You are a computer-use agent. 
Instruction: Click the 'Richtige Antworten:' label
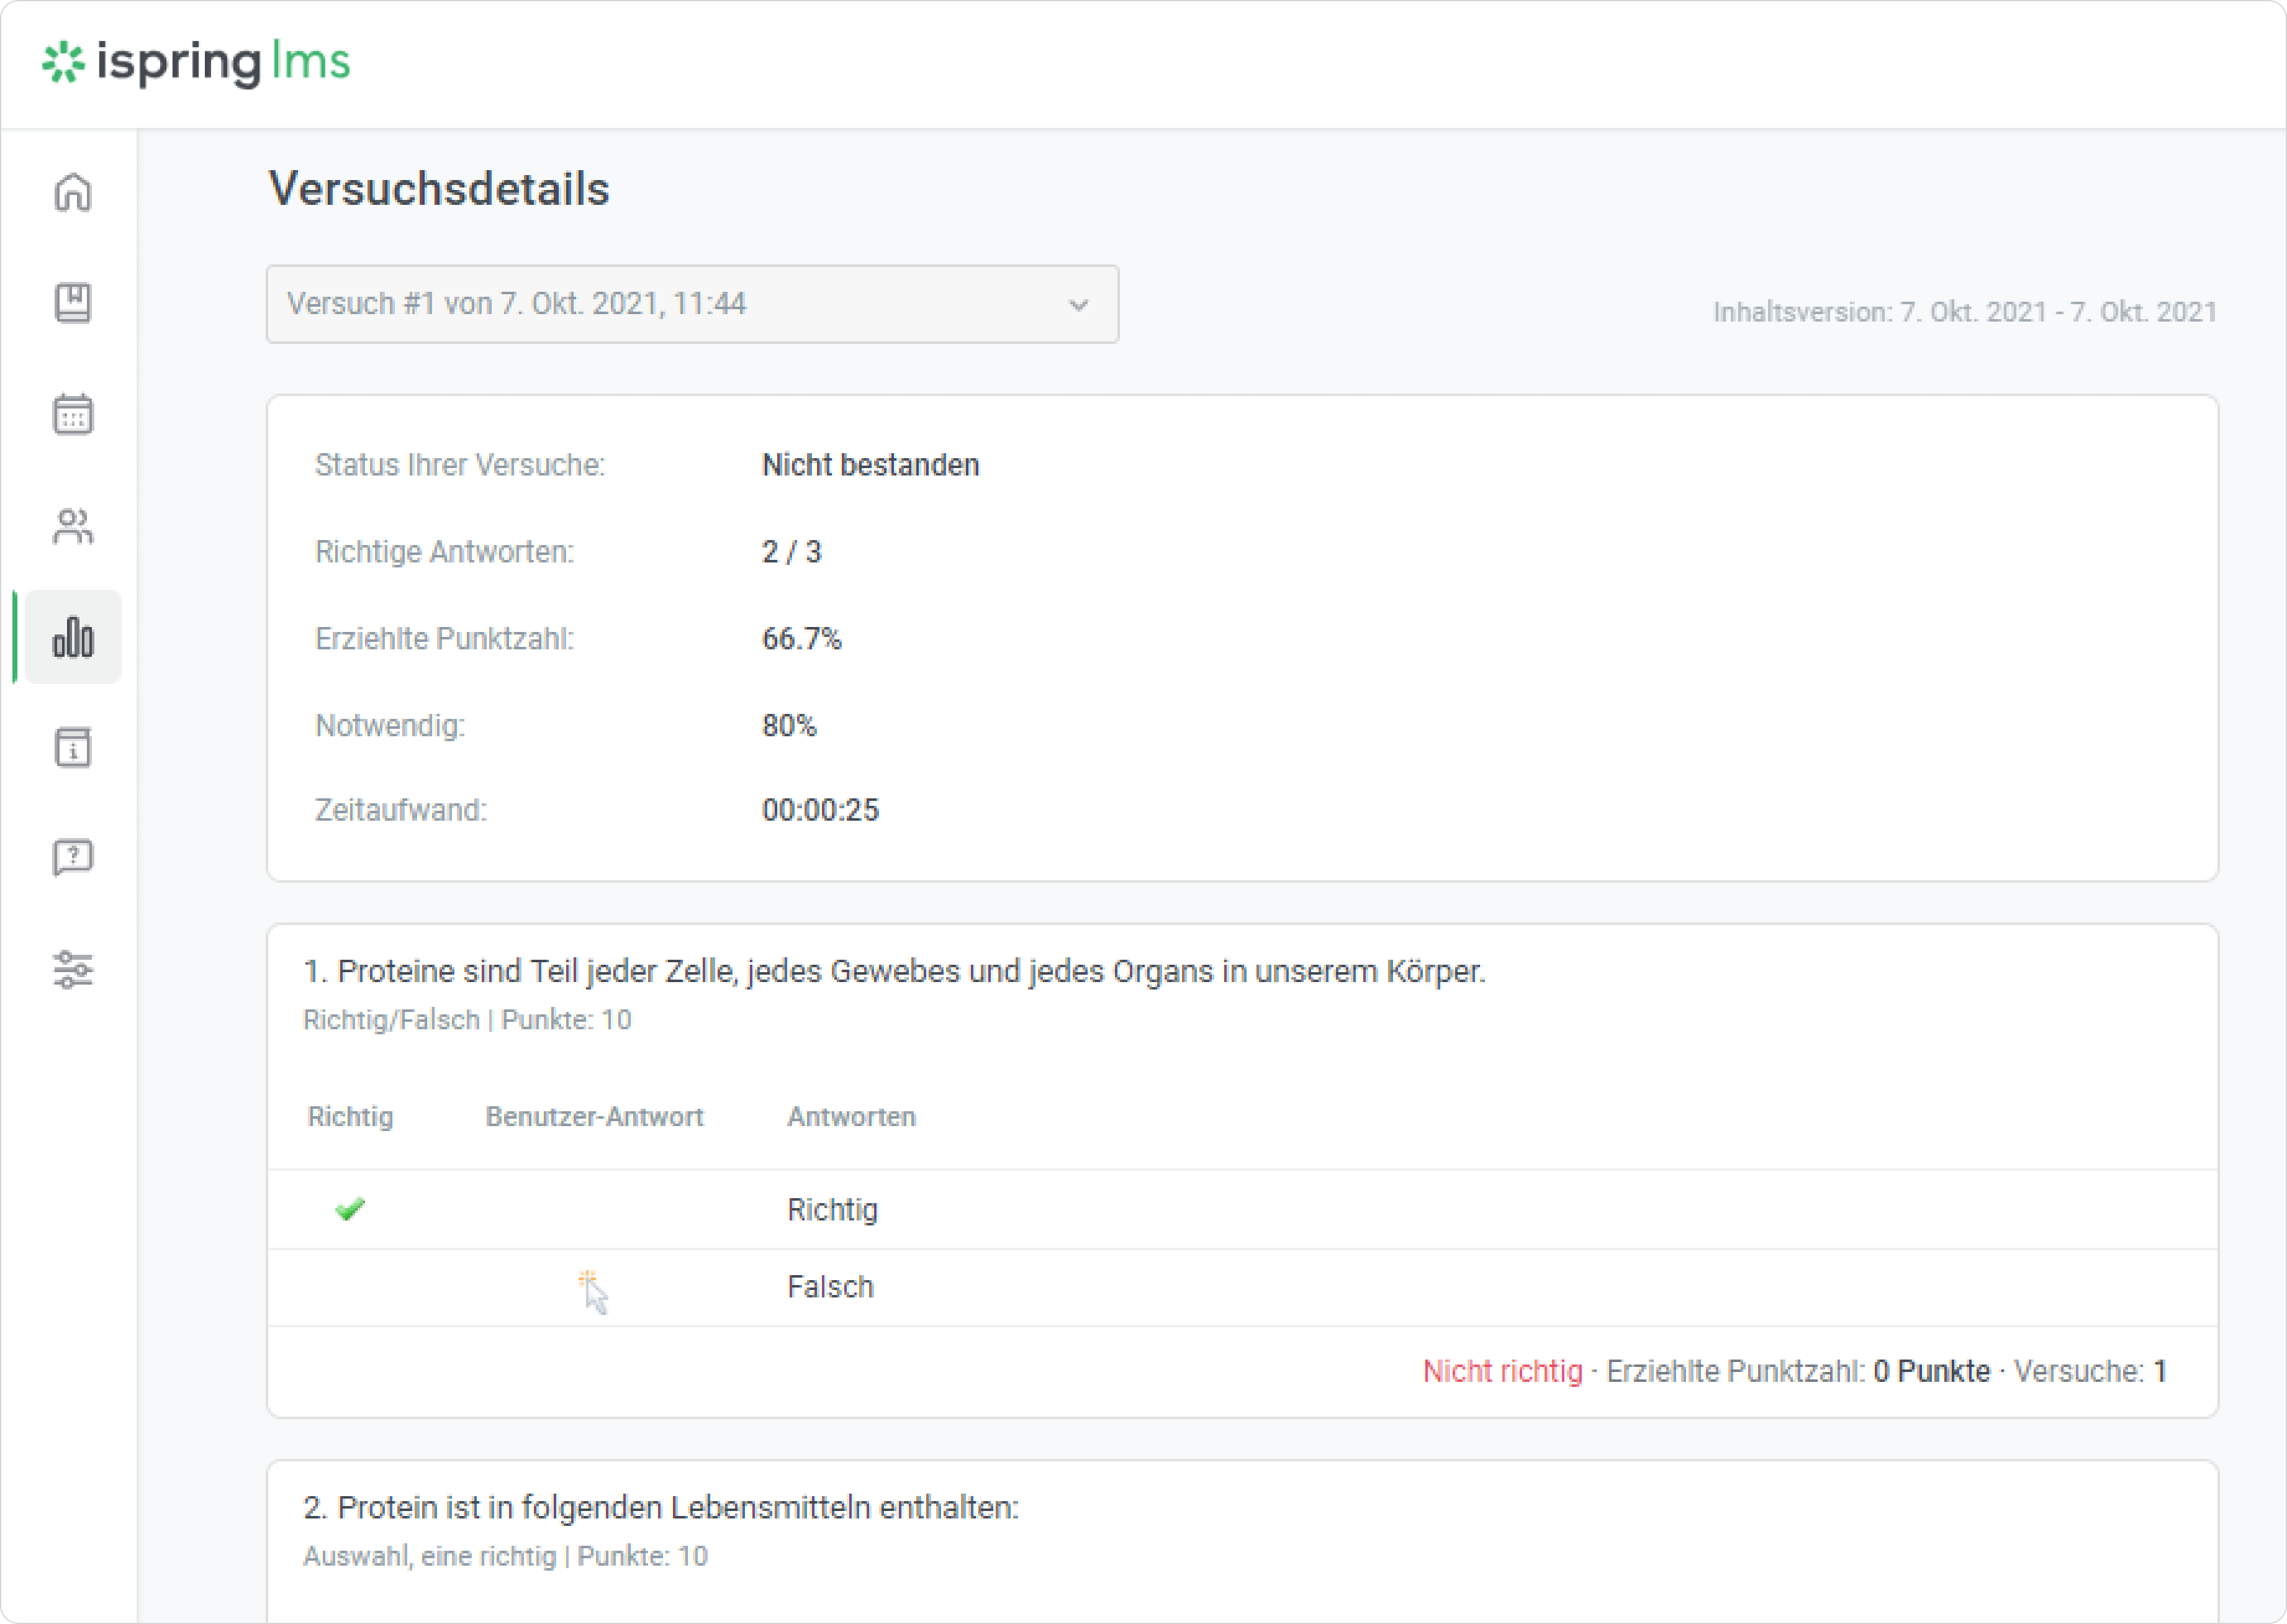pos(445,552)
